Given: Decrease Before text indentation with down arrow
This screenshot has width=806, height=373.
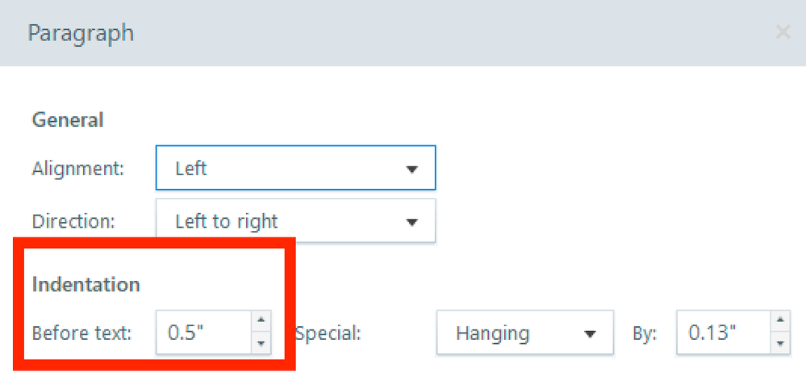Looking at the screenshot, I should 261,344.
